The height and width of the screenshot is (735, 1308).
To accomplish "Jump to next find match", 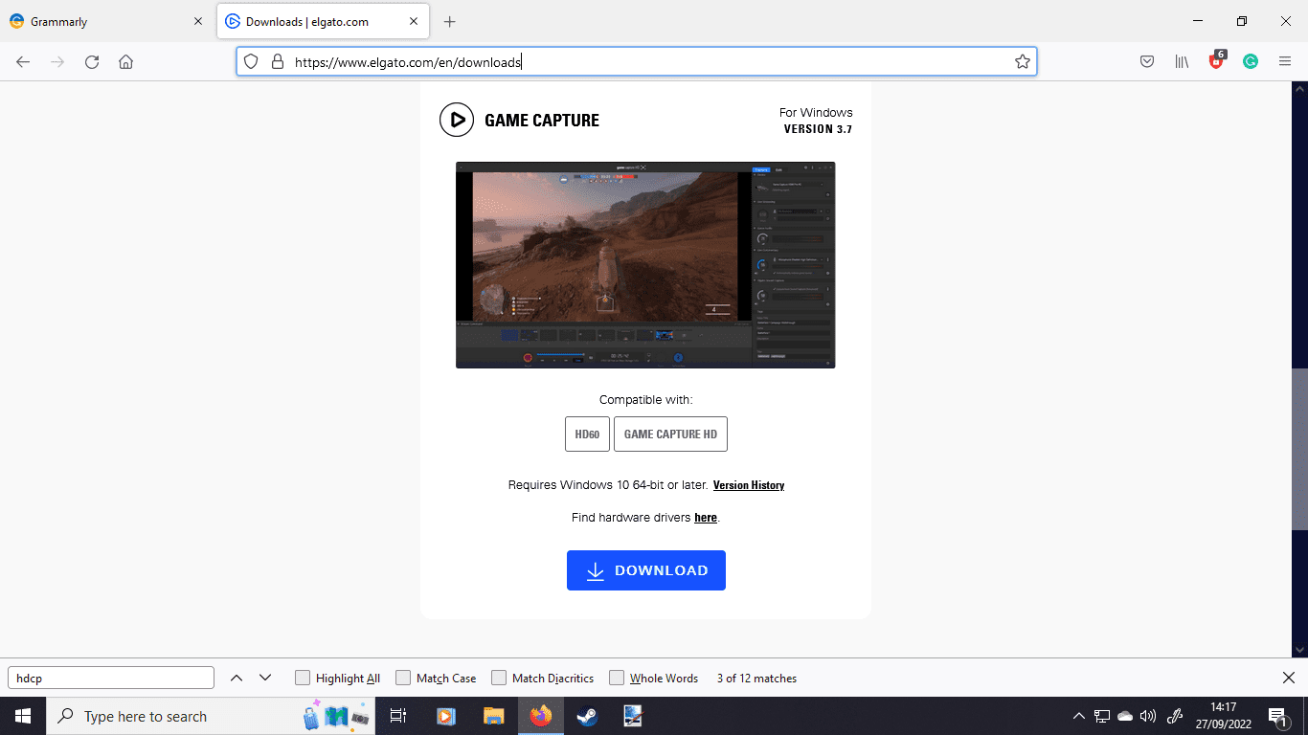I will [265, 678].
